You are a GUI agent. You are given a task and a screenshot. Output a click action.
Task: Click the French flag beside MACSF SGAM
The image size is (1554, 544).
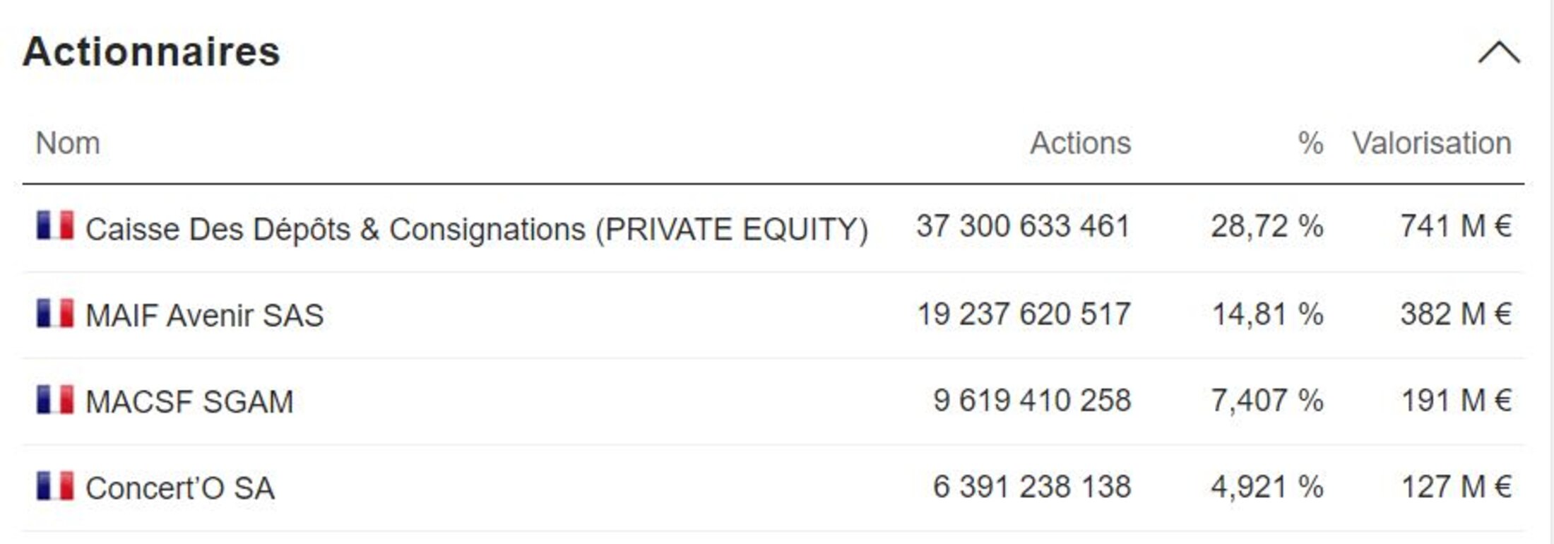pyautogui.click(x=55, y=400)
